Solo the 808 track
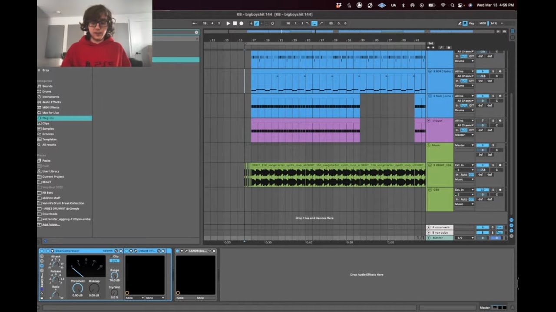The width and height of the screenshot is (556, 312). 493,71
